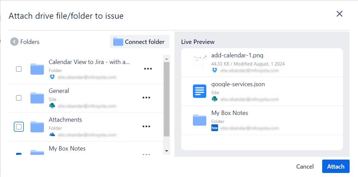Click the Attachments folder icon
This screenshot has width=358, height=177.
pyautogui.click(x=37, y=127)
